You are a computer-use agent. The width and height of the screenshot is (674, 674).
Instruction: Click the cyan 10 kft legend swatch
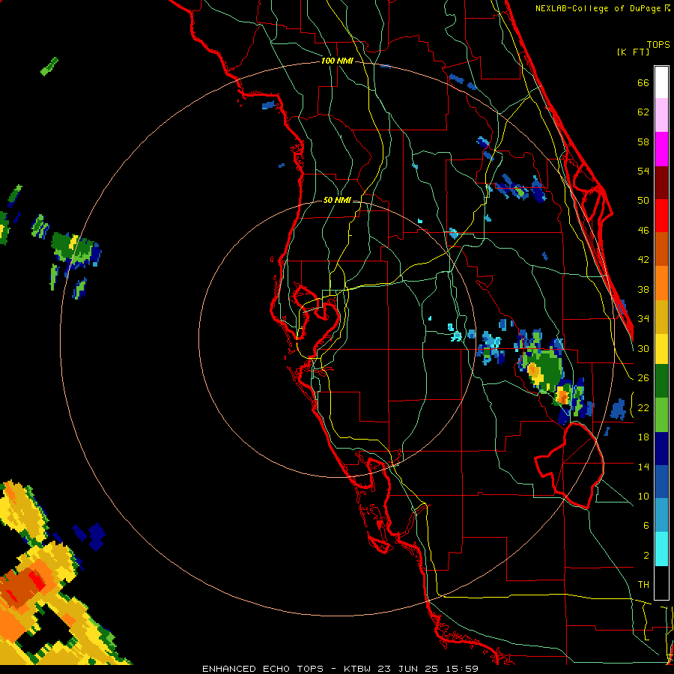661,549
